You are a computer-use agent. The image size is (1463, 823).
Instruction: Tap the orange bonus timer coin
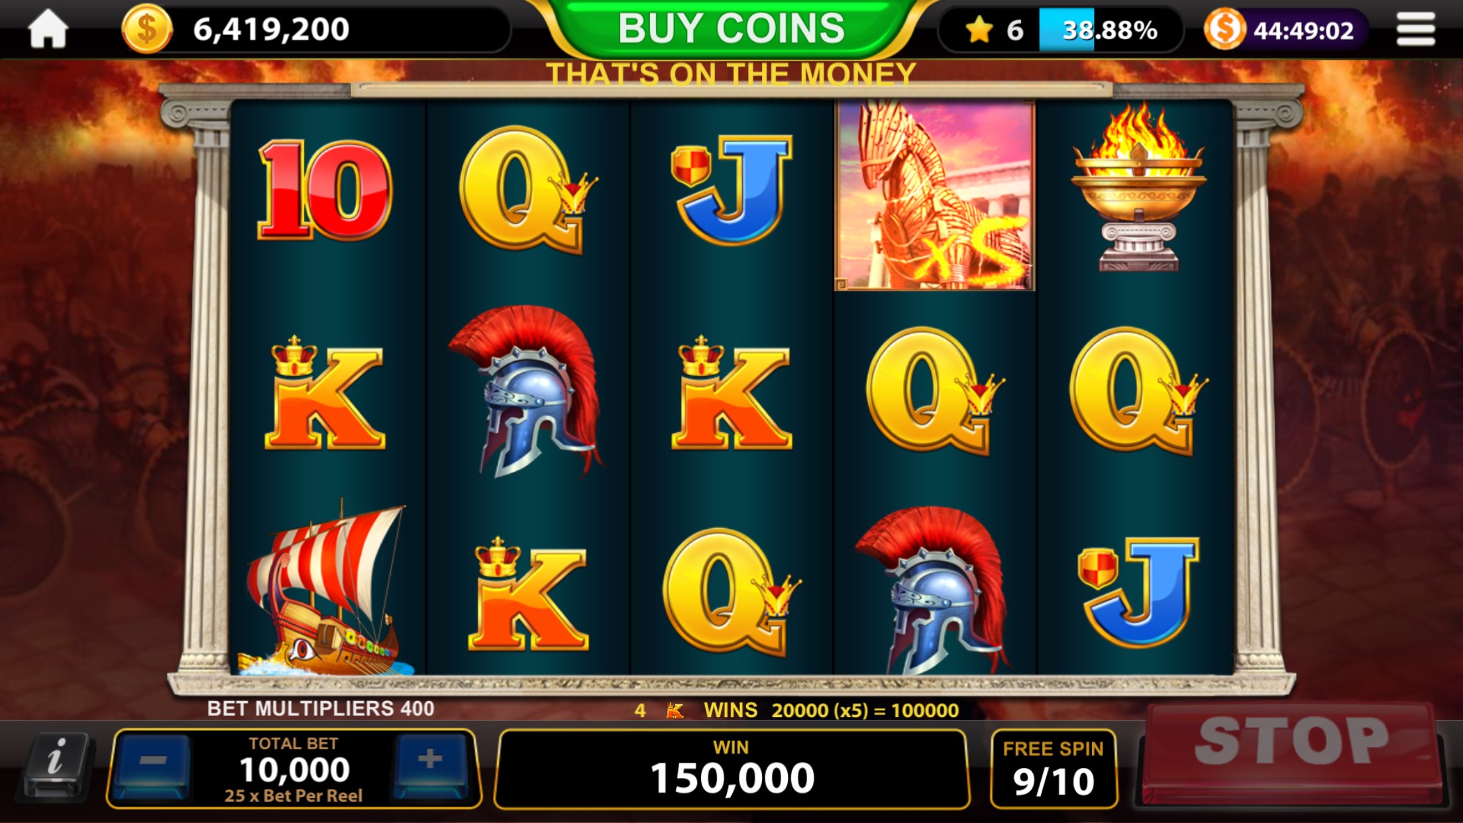[1225, 30]
